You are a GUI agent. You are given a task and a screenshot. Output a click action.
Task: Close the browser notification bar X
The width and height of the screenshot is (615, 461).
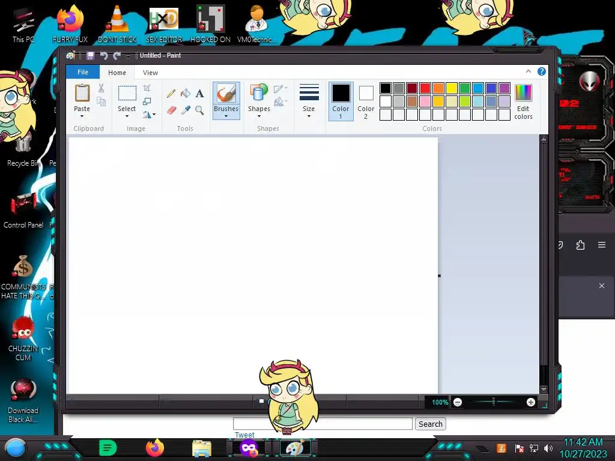(x=602, y=286)
